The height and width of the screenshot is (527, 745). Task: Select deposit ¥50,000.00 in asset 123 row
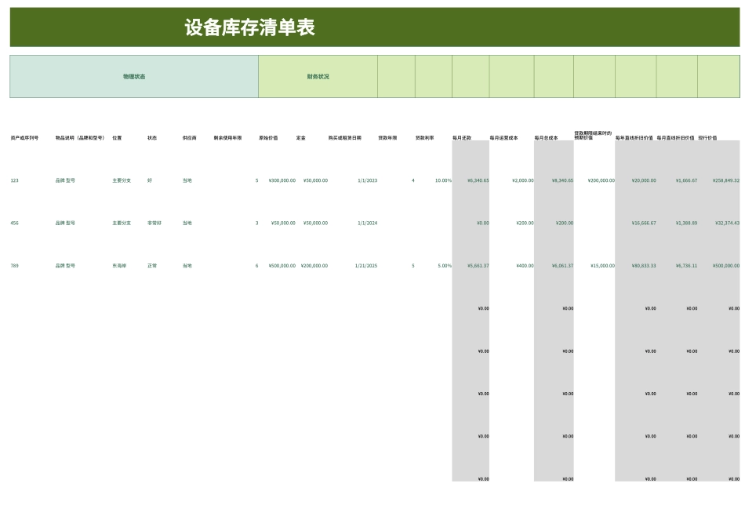[x=315, y=180]
